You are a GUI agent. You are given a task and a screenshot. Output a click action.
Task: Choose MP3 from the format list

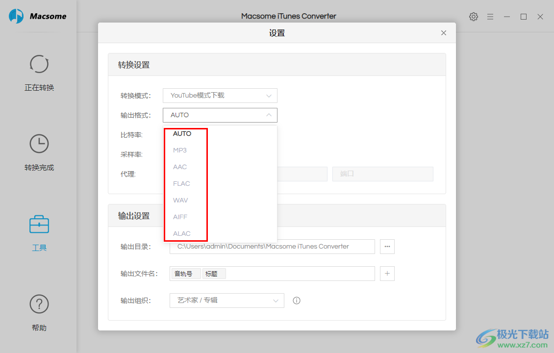(220, 151)
